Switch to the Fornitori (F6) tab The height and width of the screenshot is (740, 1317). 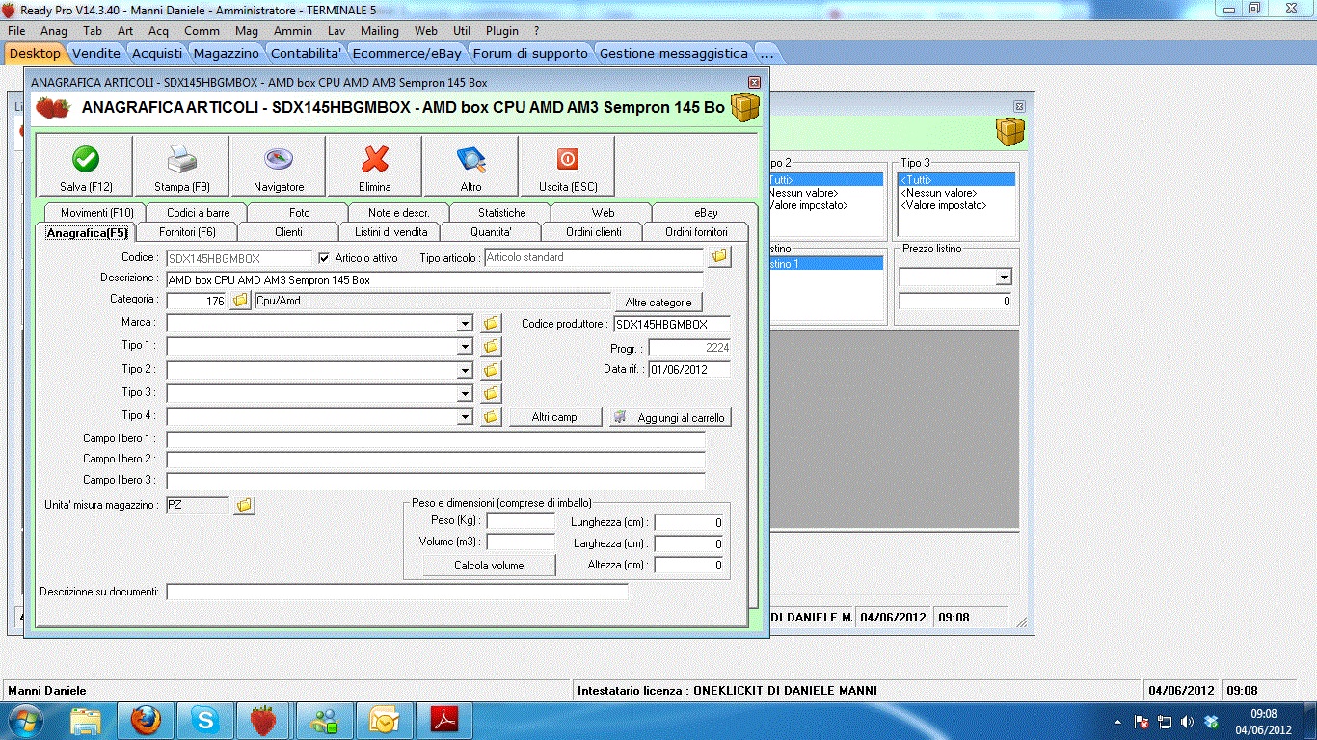point(187,232)
